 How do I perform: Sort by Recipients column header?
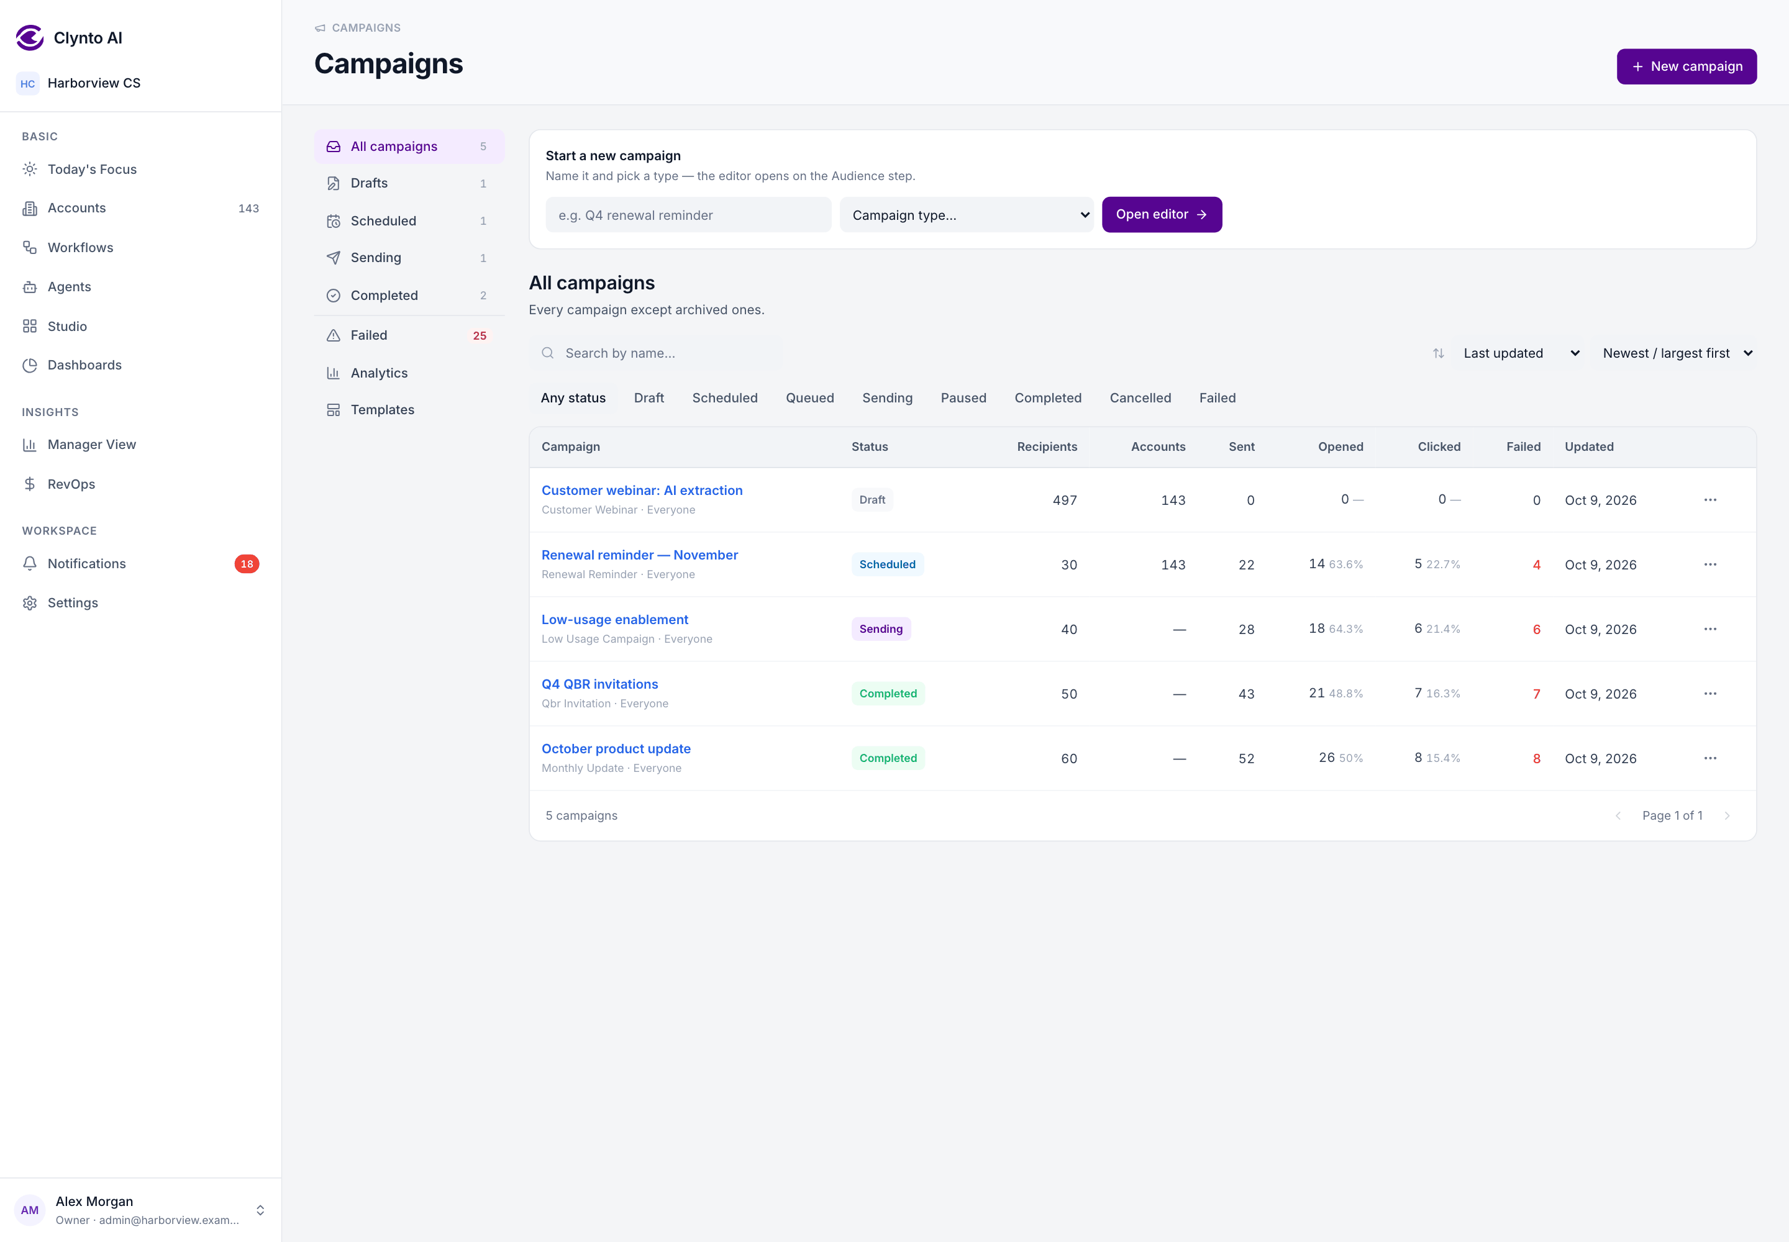click(x=1046, y=446)
